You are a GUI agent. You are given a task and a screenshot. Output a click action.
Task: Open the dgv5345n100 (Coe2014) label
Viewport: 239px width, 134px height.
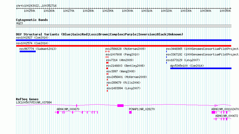[x=187, y=66]
